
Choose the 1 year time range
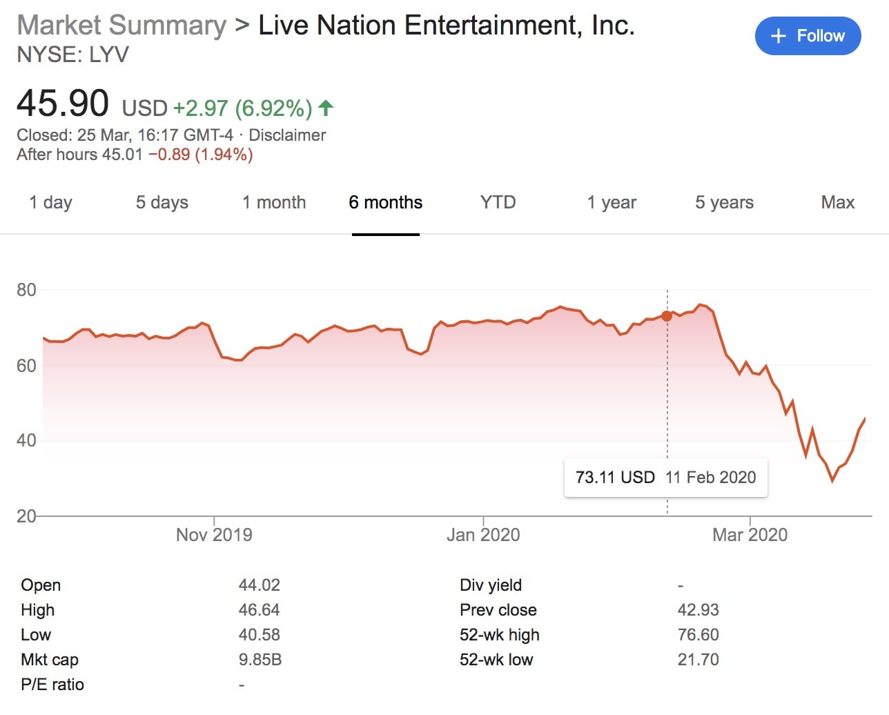click(612, 202)
